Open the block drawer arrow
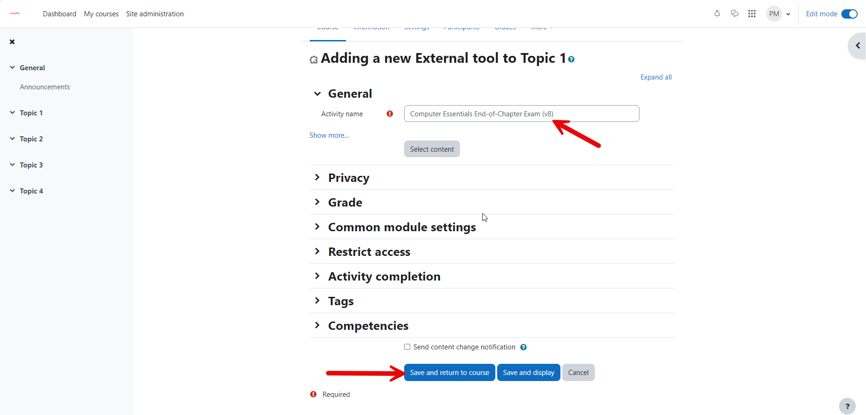This screenshot has height=415, width=866. tap(857, 46)
